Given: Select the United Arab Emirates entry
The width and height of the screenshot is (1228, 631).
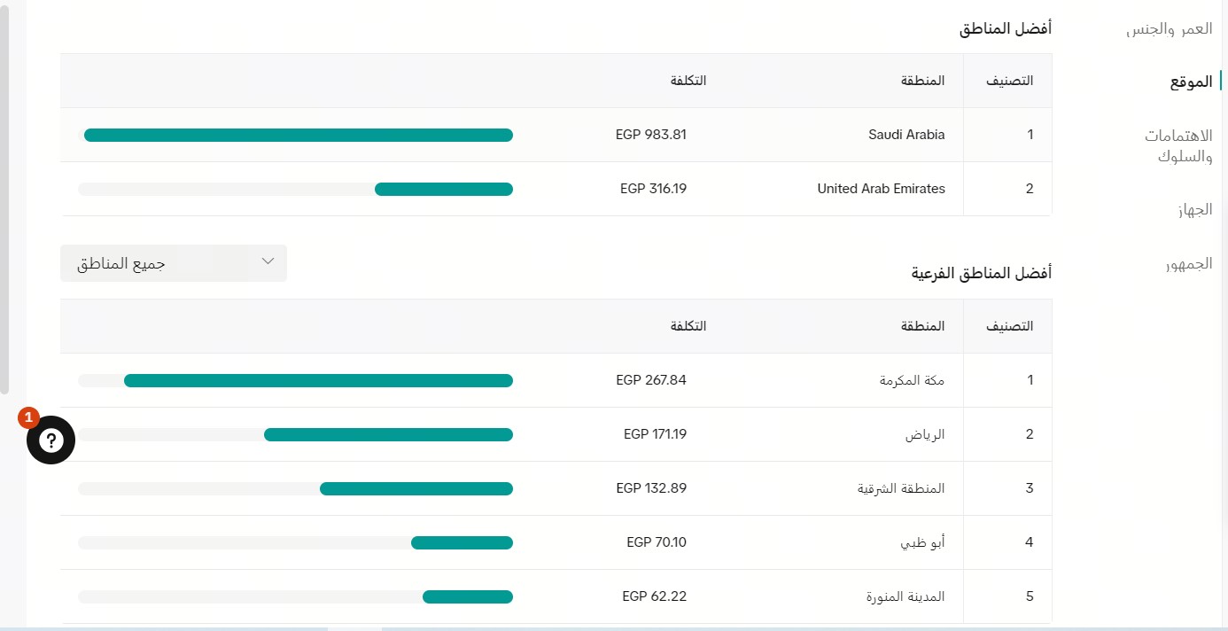Looking at the screenshot, I should click(x=880, y=188).
